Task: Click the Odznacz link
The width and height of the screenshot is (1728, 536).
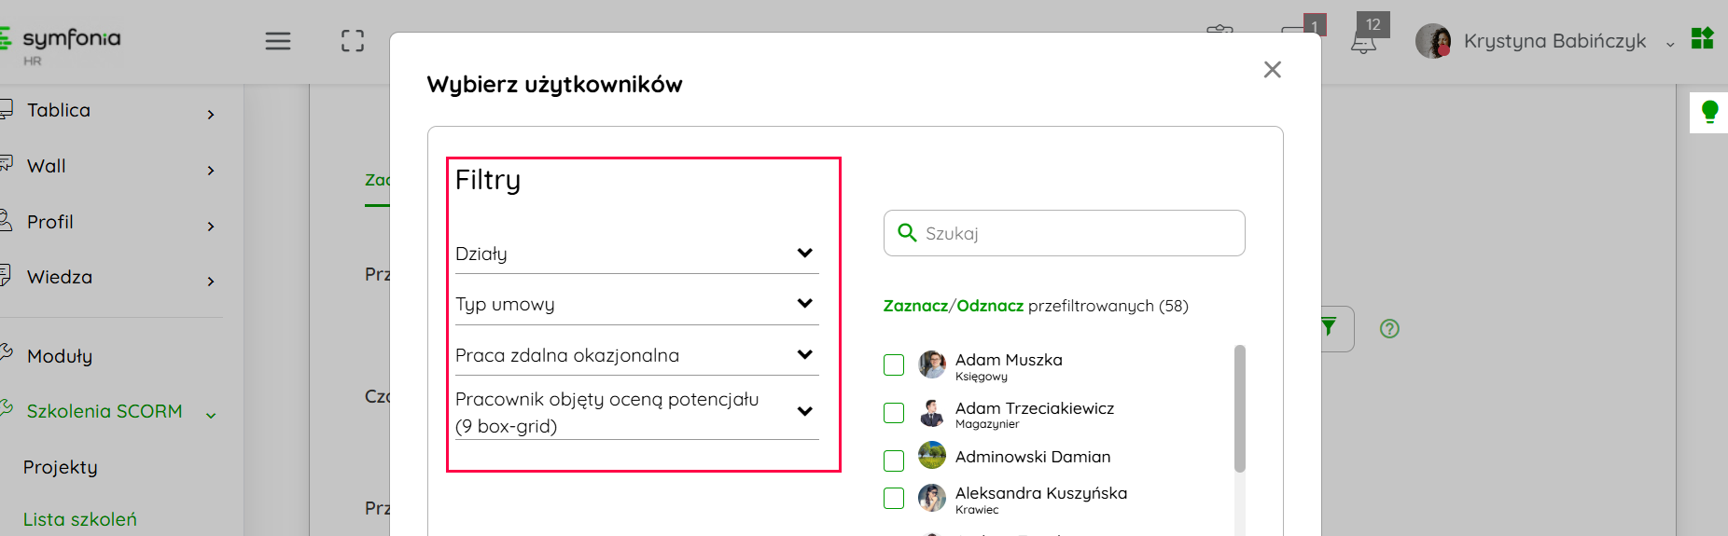Action: pos(990,306)
